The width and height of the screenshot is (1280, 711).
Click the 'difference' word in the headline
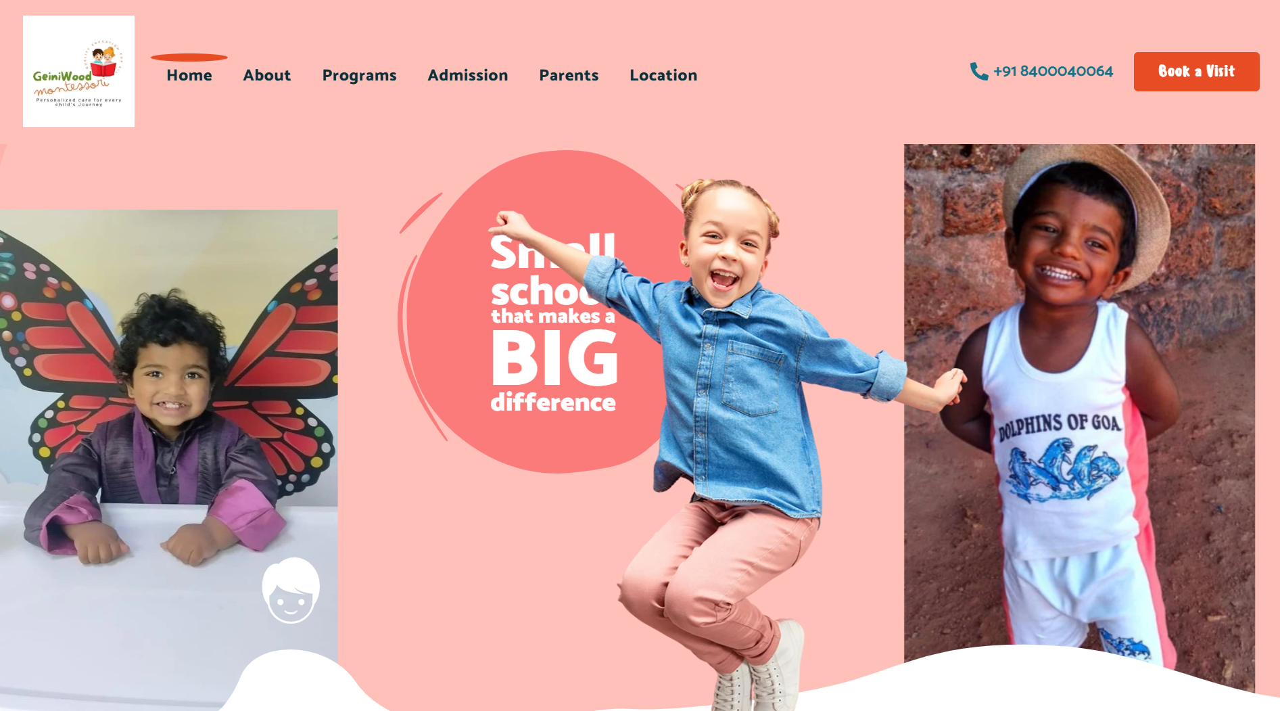point(553,402)
